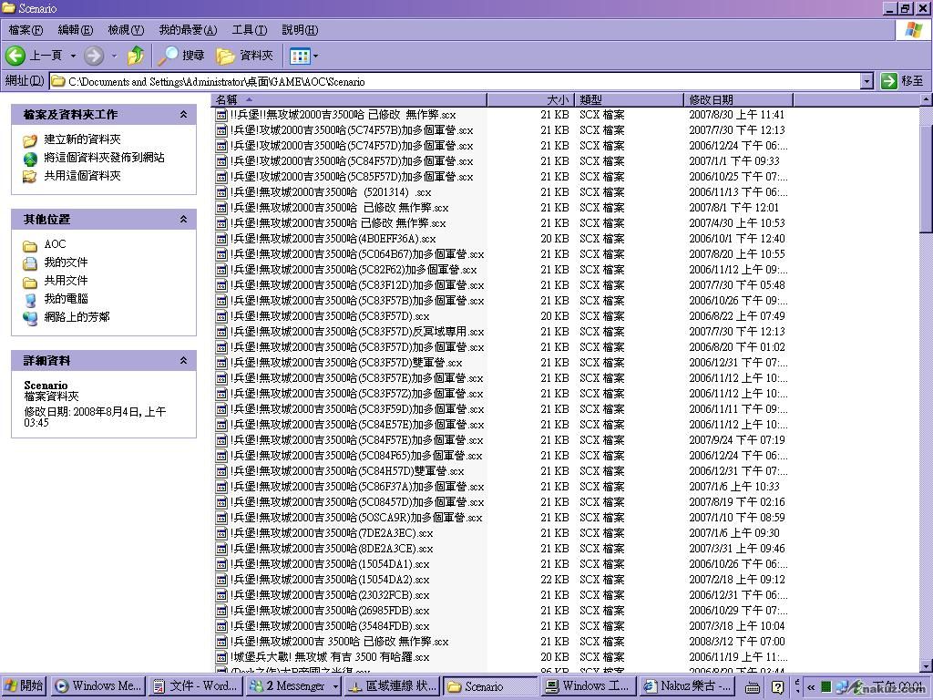This screenshot has width=933, height=700.
Task: Click the network places icon in 其他位置
Action: pyautogui.click(x=30, y=318)
